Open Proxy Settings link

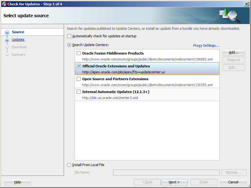coord(206,45)
